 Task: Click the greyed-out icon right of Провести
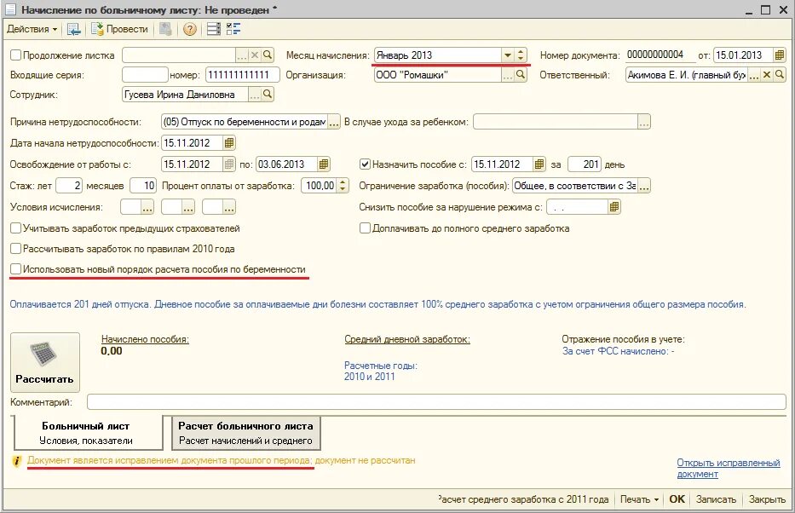tap(165, 30)
